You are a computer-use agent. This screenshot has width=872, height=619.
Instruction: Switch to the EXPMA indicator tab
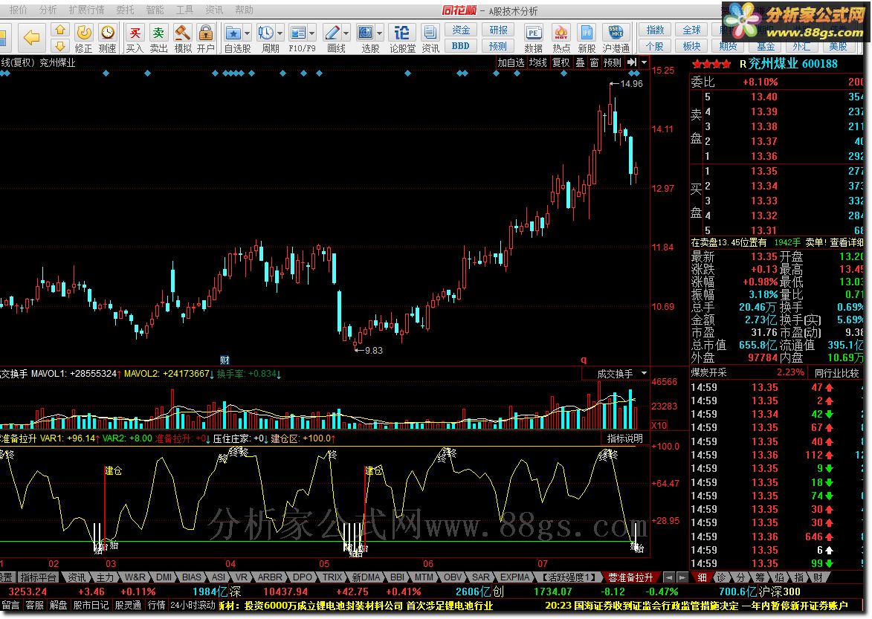click(x=514, y=577)
